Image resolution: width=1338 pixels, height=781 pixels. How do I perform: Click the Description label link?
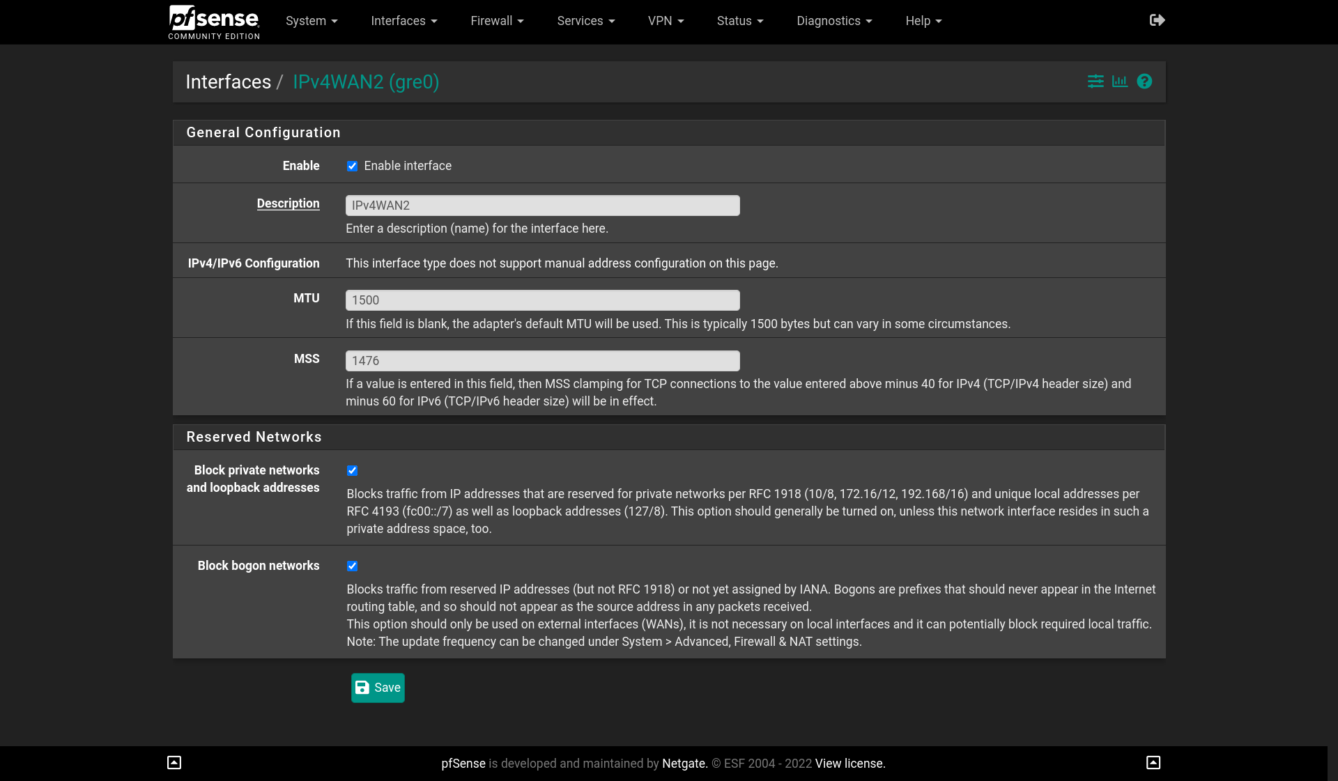point(288,203)
